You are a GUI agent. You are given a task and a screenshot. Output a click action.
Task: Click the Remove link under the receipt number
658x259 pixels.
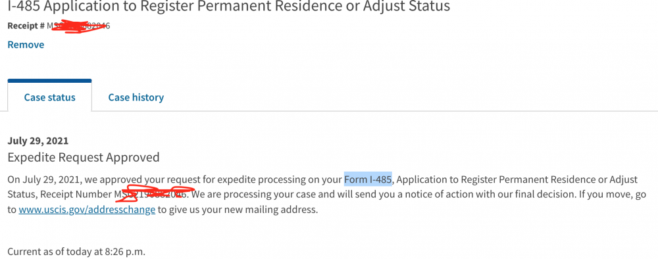26,45
